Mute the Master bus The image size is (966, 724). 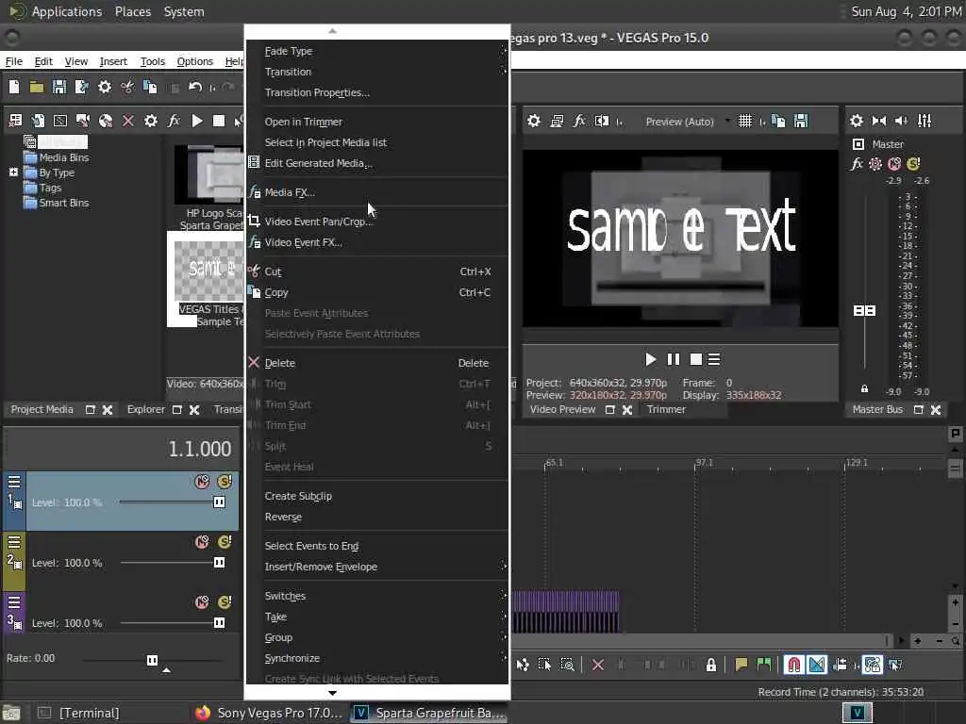(894, 164)
